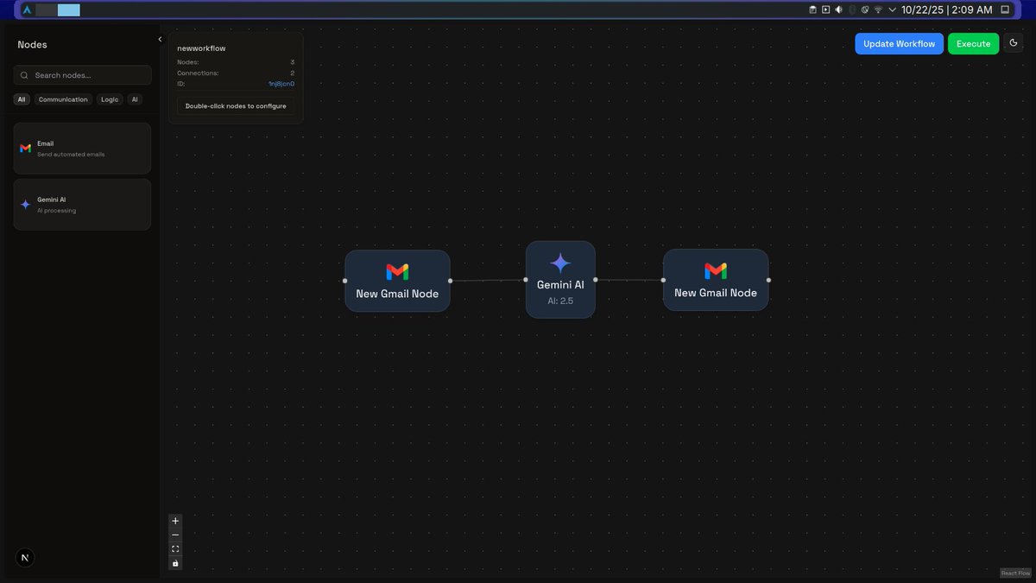Zoom in on the canvas with the plus button
This screenshot has height=583, width=1036.
coord(175,521)
